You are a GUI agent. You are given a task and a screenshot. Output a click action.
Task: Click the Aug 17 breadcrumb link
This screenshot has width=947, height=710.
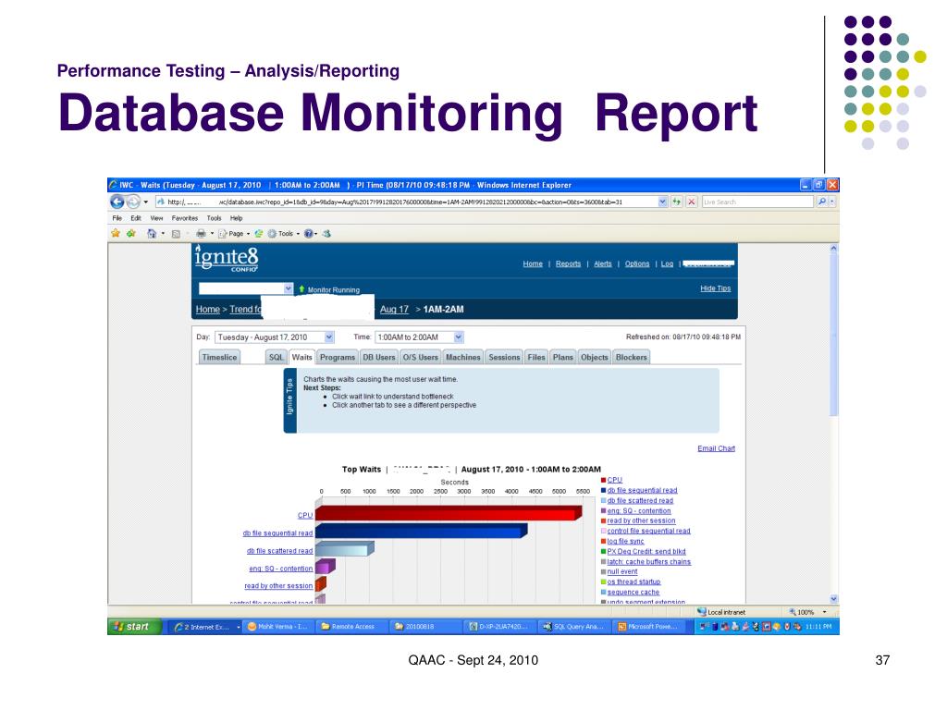(x=394, y=309)
